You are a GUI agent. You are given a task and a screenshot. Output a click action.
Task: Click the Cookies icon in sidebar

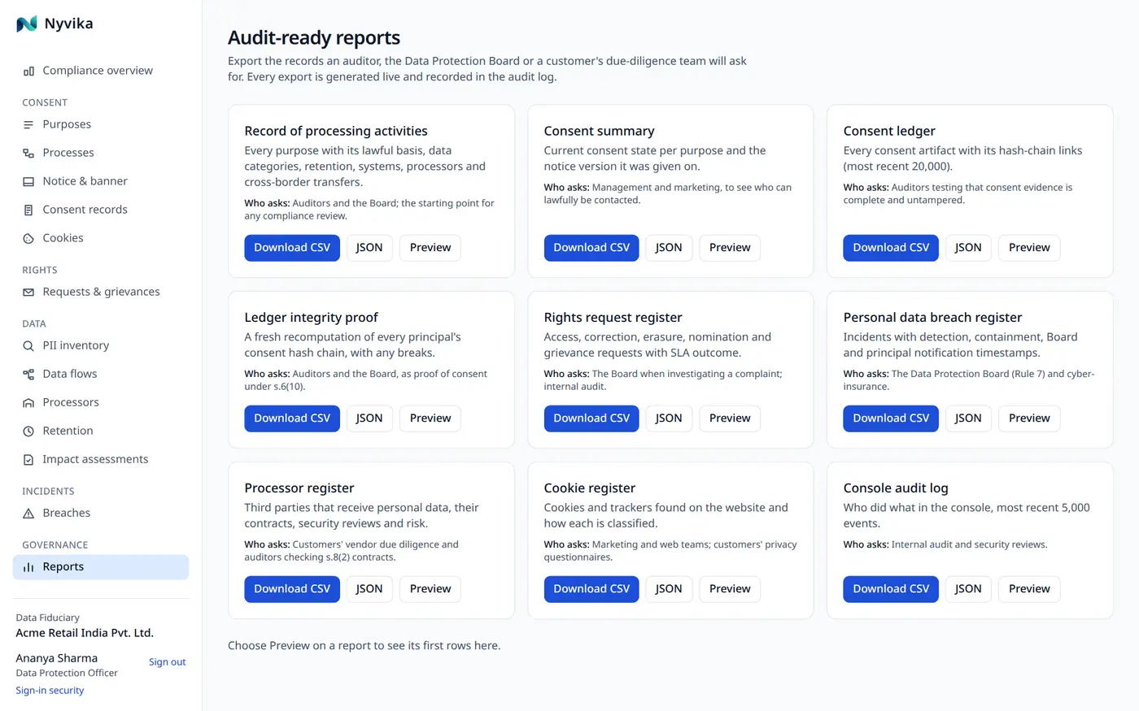pyautogui.click(x=28, y=238)
